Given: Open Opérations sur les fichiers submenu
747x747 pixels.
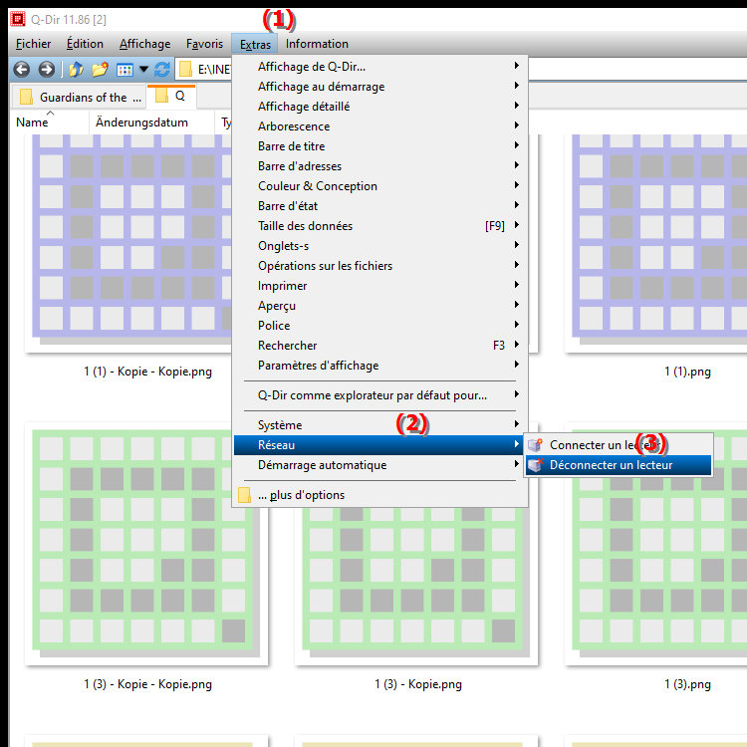Looking at the screenshot, I should point(380,266).
